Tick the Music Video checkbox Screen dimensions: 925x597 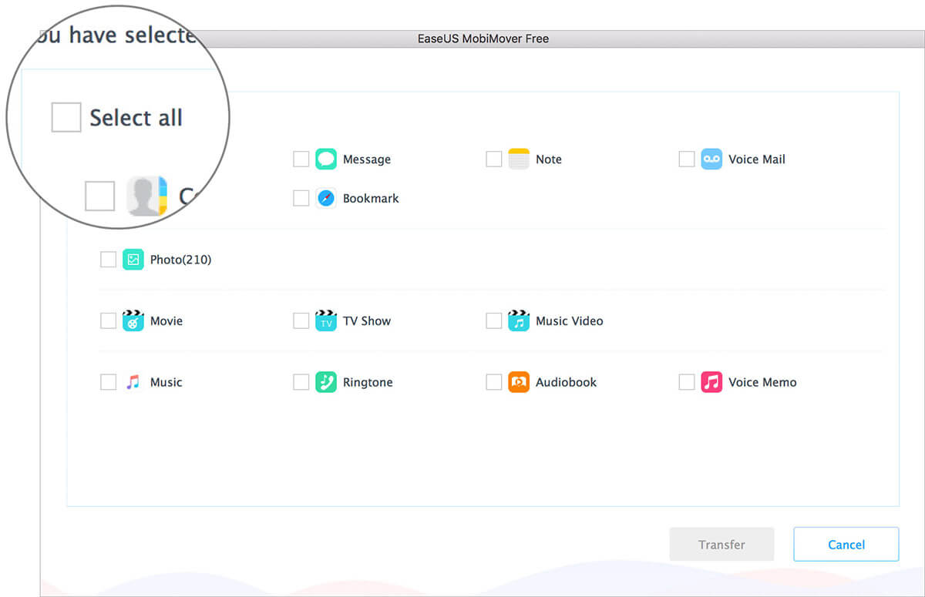[x=493, y=320]
